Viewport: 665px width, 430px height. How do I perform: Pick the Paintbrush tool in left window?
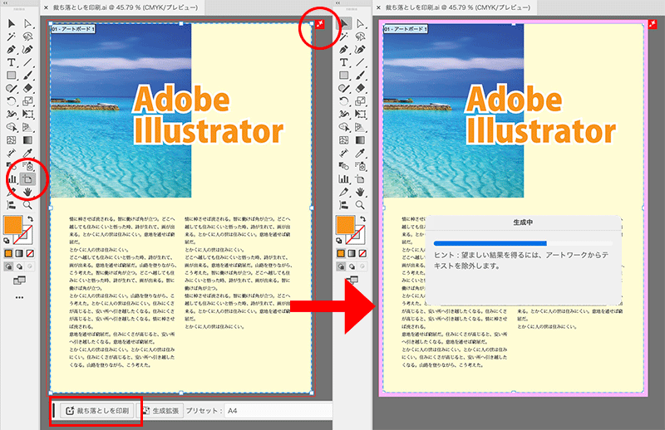tap(27, 76)
